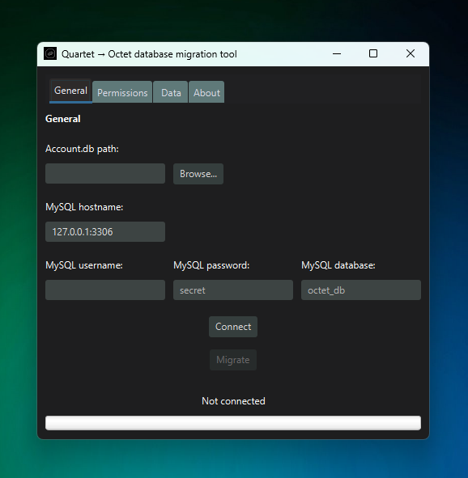Image resolution: width=468 pixels, height=478 pixels.
Task: Click the Migrate button
Action: coord(233,360)
